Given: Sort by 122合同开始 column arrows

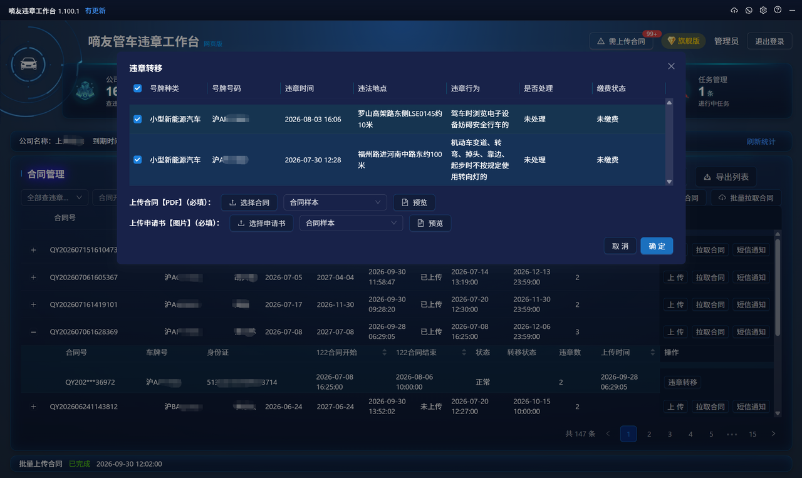Looking at the screenshot, I should click(385, 353).
